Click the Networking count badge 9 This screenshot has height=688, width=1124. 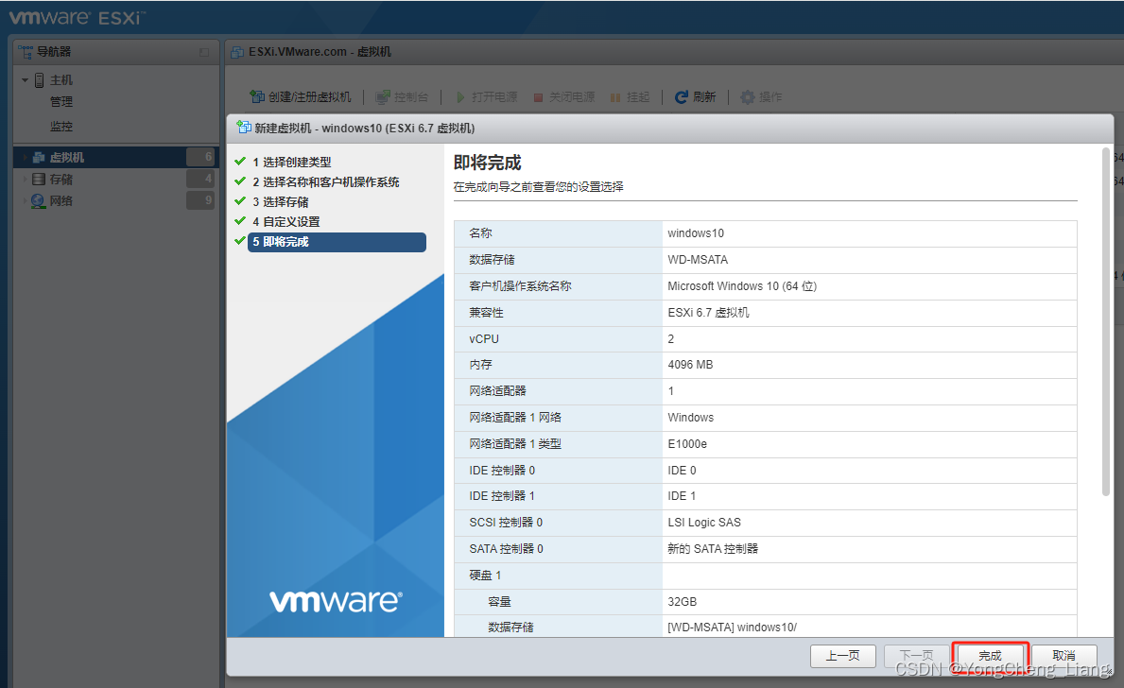200,200
